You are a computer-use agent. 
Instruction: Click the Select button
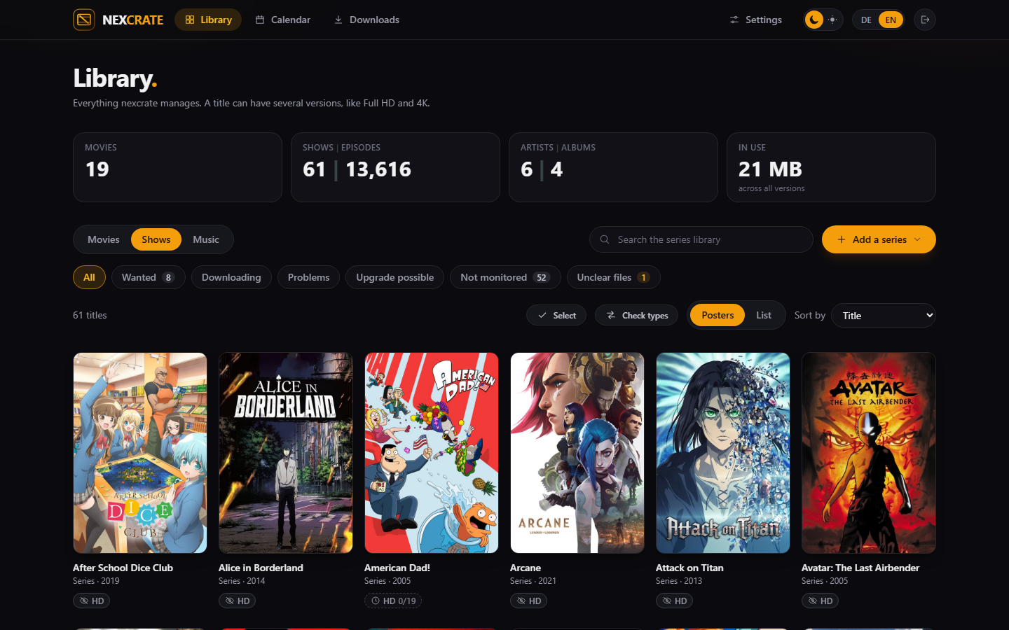(556, 316)
